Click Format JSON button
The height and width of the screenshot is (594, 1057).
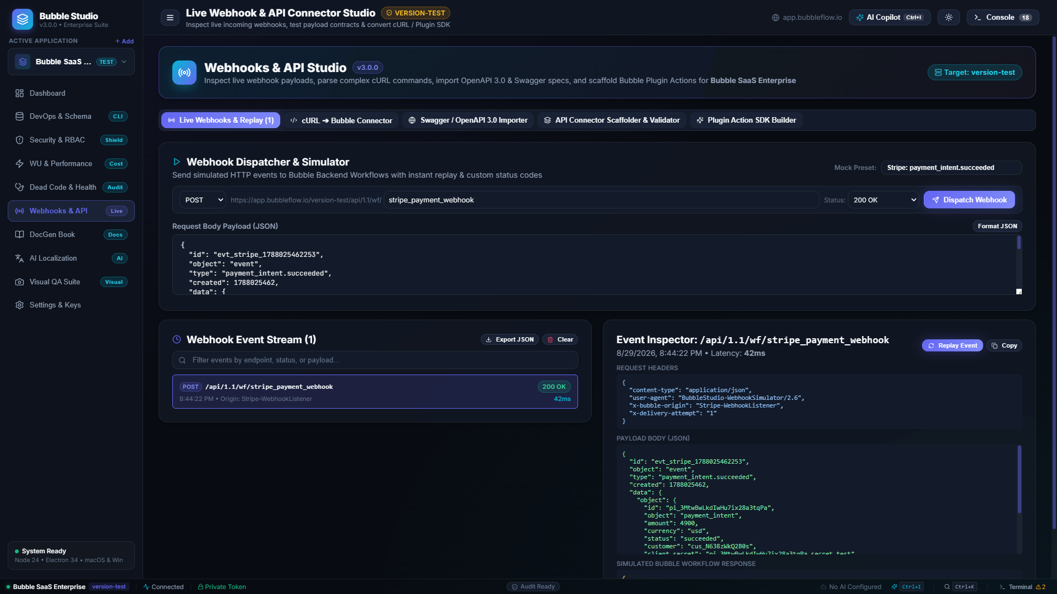pos(997,227)
